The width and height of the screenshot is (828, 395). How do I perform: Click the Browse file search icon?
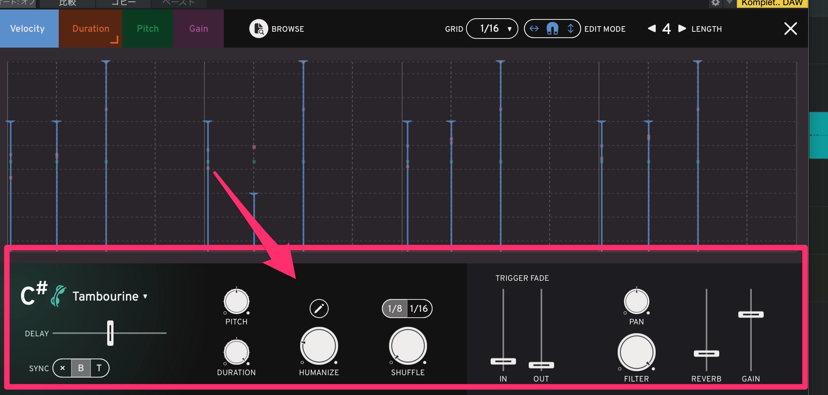pyautogui.click(x=258, y=29)
